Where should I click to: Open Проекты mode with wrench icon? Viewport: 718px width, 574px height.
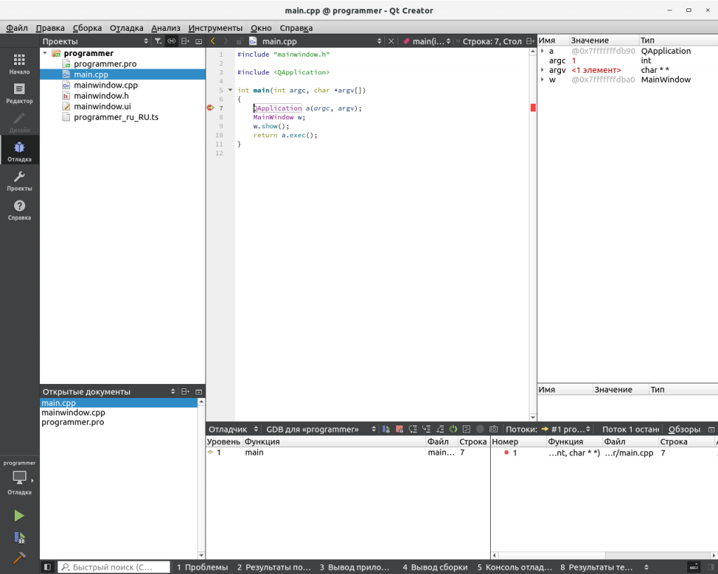[19, 181]
